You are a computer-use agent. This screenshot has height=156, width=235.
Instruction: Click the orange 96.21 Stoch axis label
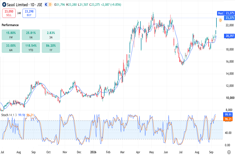[228, 119]
